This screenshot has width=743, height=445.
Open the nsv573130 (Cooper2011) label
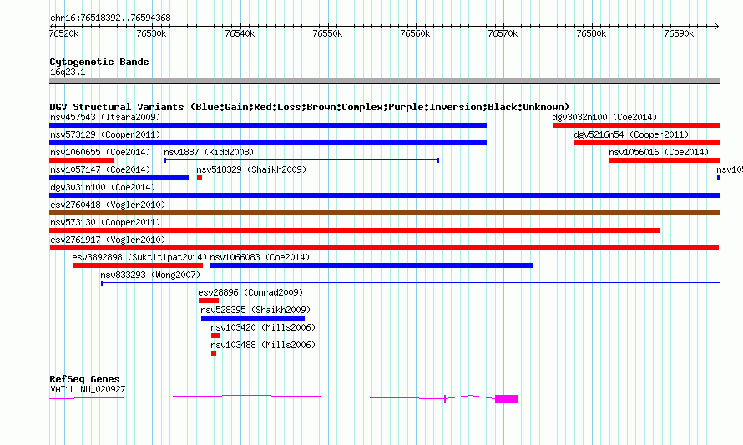[105, 222]
